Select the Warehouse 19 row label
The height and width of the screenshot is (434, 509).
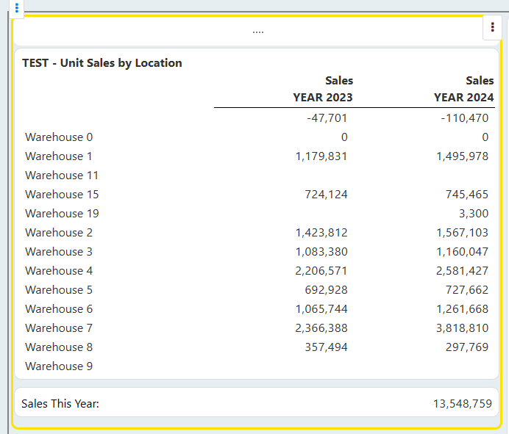[62, 214]
